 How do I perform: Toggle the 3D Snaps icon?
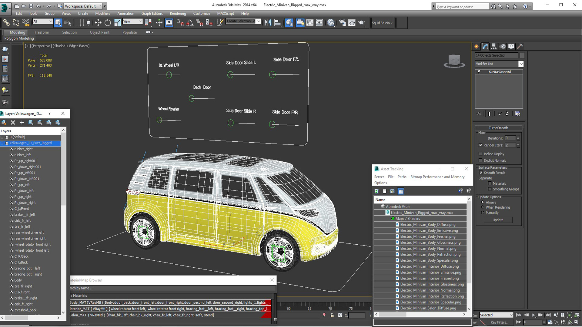tap(180, 22)
